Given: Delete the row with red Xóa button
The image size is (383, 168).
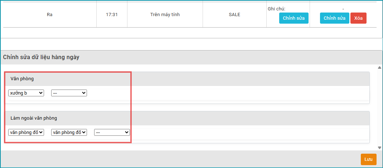Looking at the screenshot, I should click(358, 18).
